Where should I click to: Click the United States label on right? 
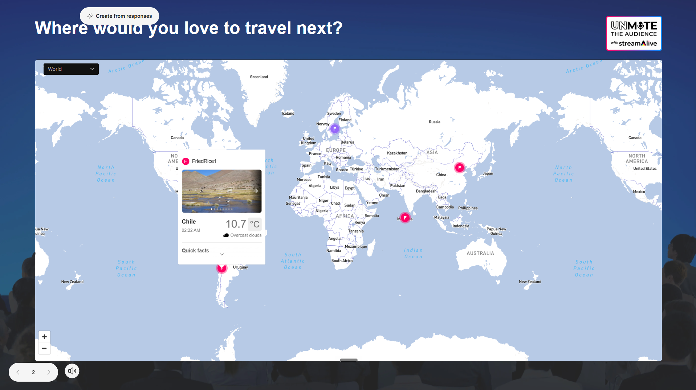point(645,169)
